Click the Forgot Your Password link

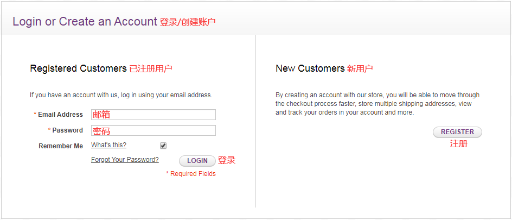coord(125,160)
